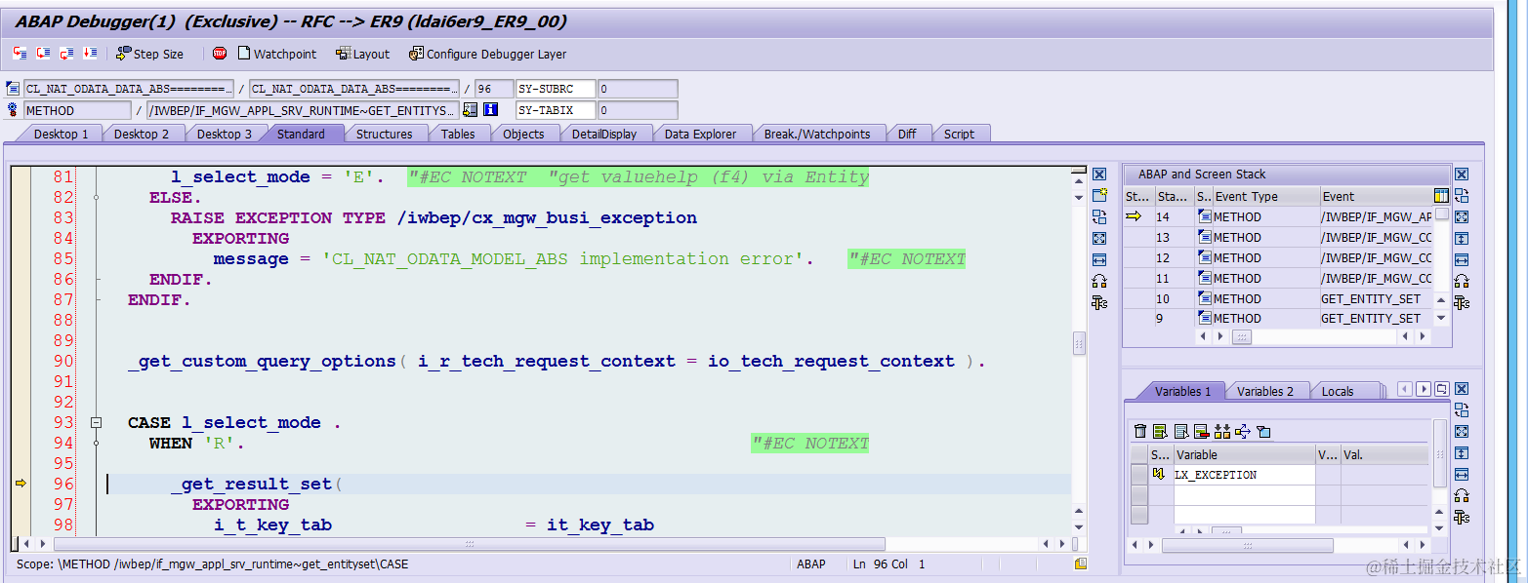
Task: Open Configure Debugger Layer
Action: (x=488, y=55)
